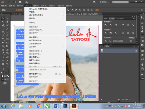Screen dimensions: 145x109
Task: Expand the 字級(Z) submenu arrow
Action: coord(64,18)
